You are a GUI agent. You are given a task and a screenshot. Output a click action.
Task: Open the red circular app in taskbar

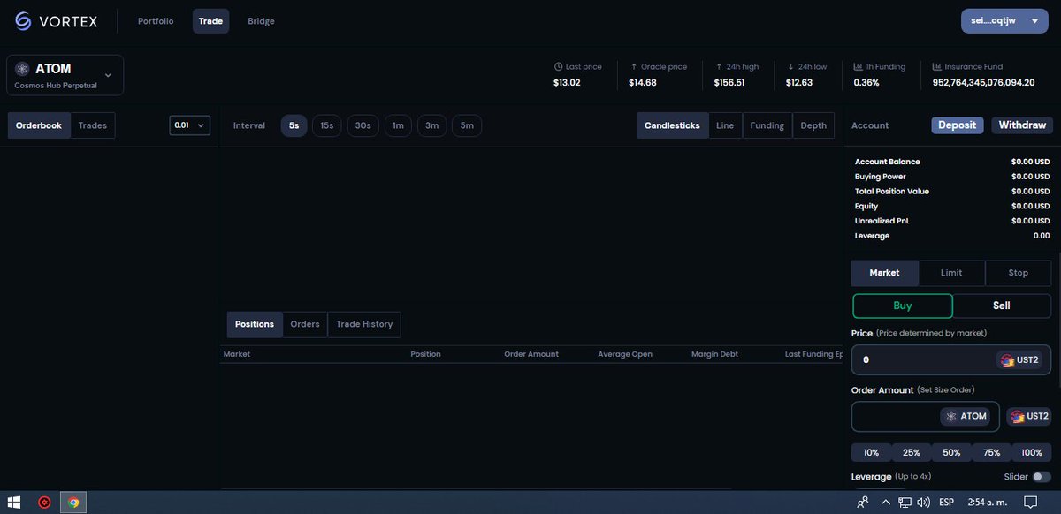[x=44, y=503]
